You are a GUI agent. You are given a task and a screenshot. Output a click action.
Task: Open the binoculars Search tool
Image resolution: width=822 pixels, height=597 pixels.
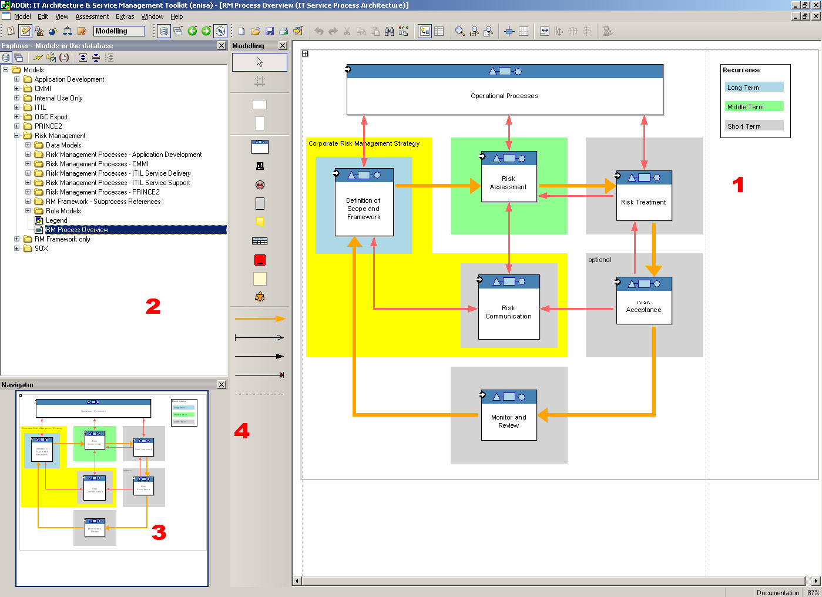pos(390,31)
